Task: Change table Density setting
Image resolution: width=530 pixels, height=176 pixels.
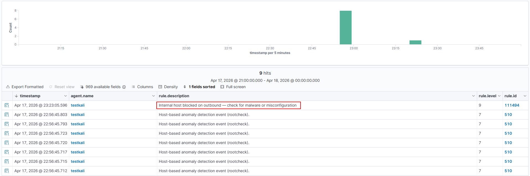Action: [168, 87]
